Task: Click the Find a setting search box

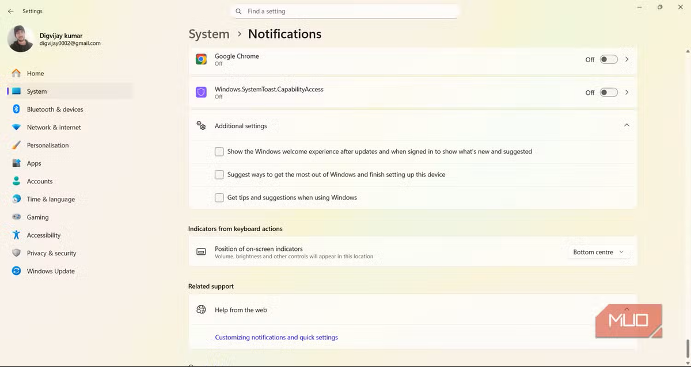Action: tap(345, 11)
